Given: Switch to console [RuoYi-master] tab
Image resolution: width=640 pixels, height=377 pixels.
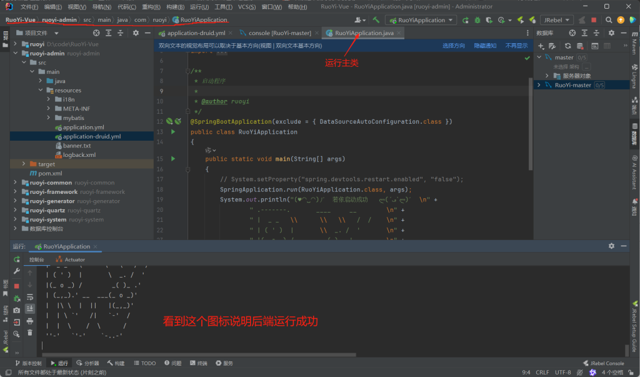Looking at the screenshot, I should (x=279, y=33).
